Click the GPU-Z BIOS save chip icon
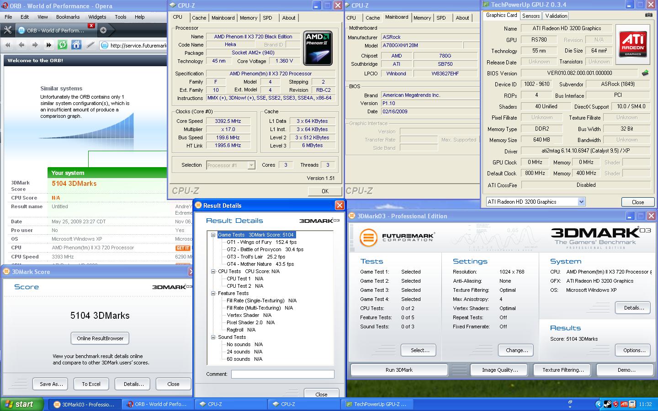The height and width of the screenshot is (411, 658). click(x=645, y=73)
